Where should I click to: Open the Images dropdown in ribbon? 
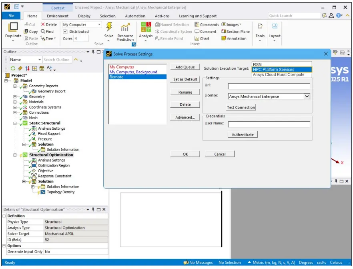coord(231,24)
